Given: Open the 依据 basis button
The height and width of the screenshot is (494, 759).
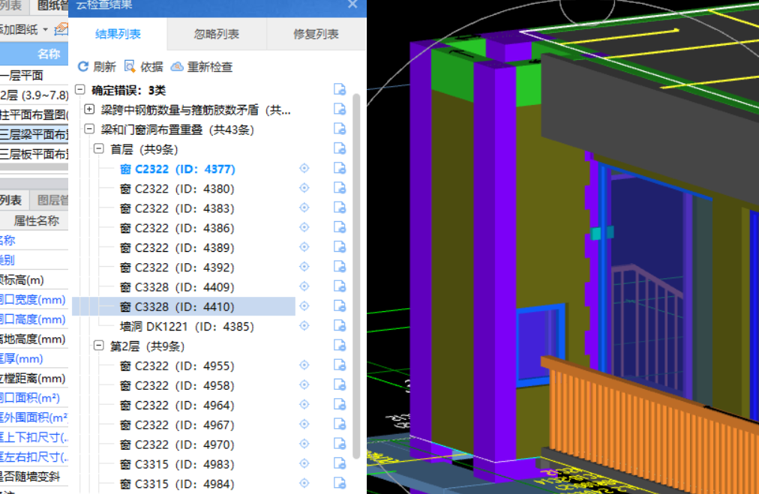Looking at the screenshot, I should pyautogui.click(x=144, y=67).
